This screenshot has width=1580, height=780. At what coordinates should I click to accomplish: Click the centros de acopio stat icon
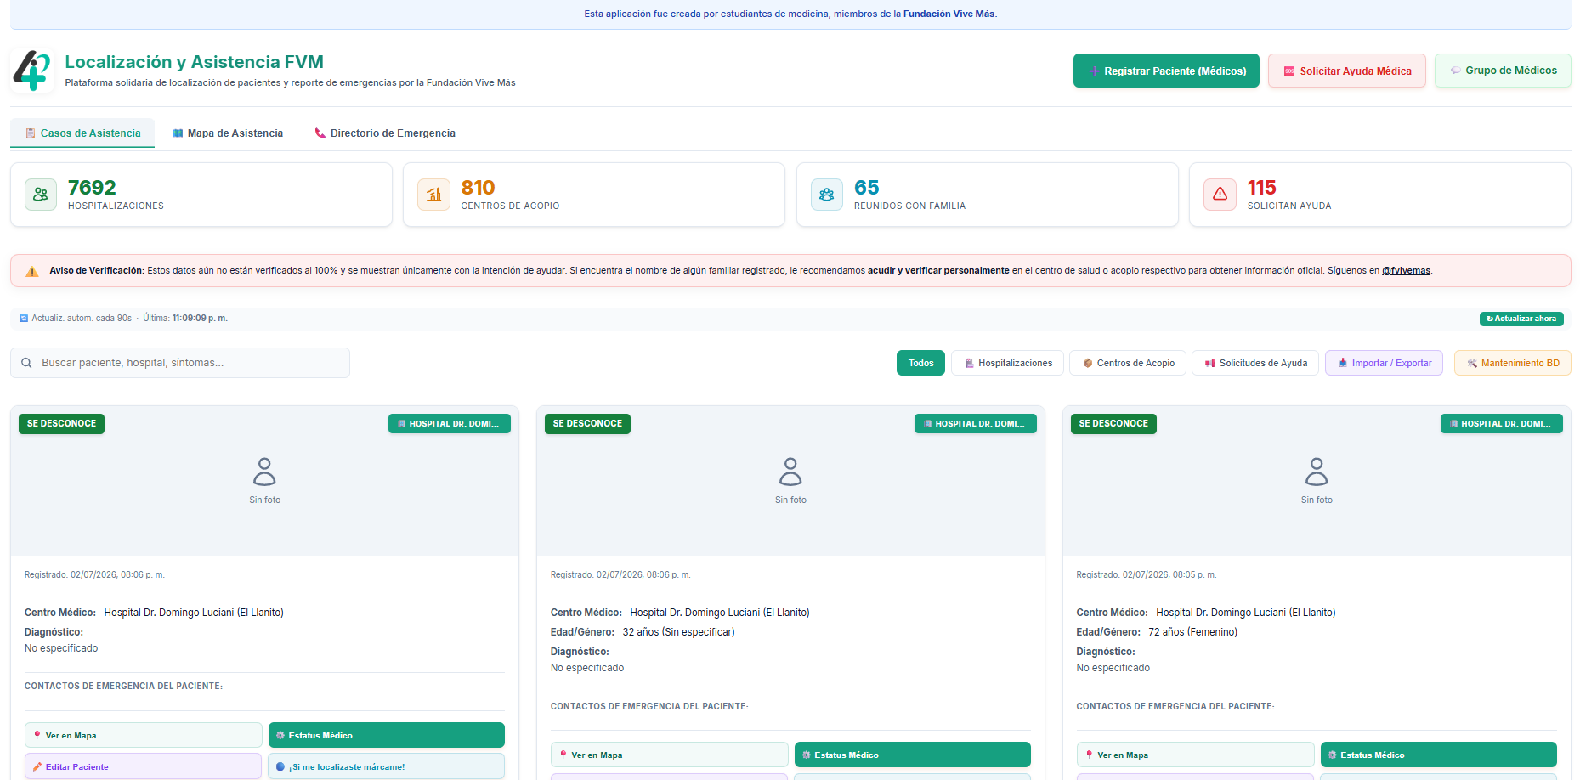click(433, 195)
